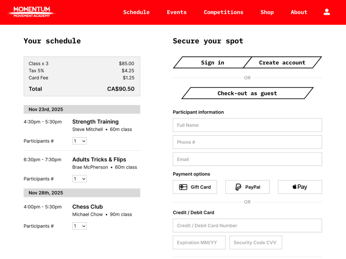Click the Class x 3 line item
Image resolution: width=346 pixels, height=259 pixels.
click(38, 64)
